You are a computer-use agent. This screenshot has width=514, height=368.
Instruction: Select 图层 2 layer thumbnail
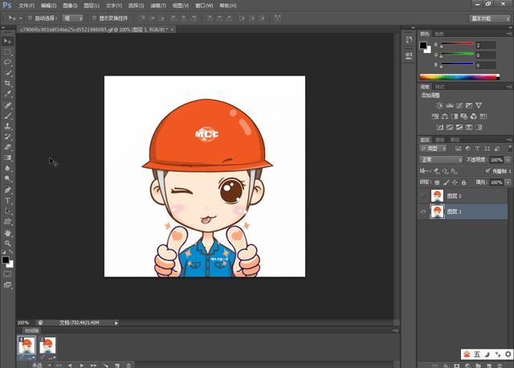[438, 196]
